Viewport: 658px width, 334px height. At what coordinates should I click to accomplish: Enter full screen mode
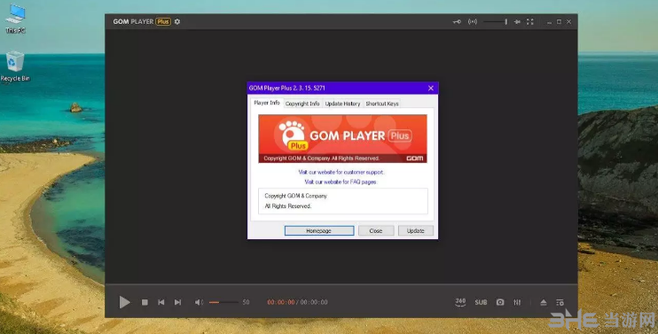click(x=530, y=22)
